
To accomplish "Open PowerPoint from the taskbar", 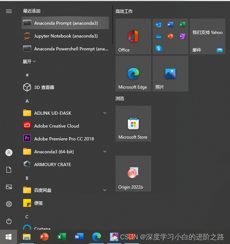I will tap(44, 237).
